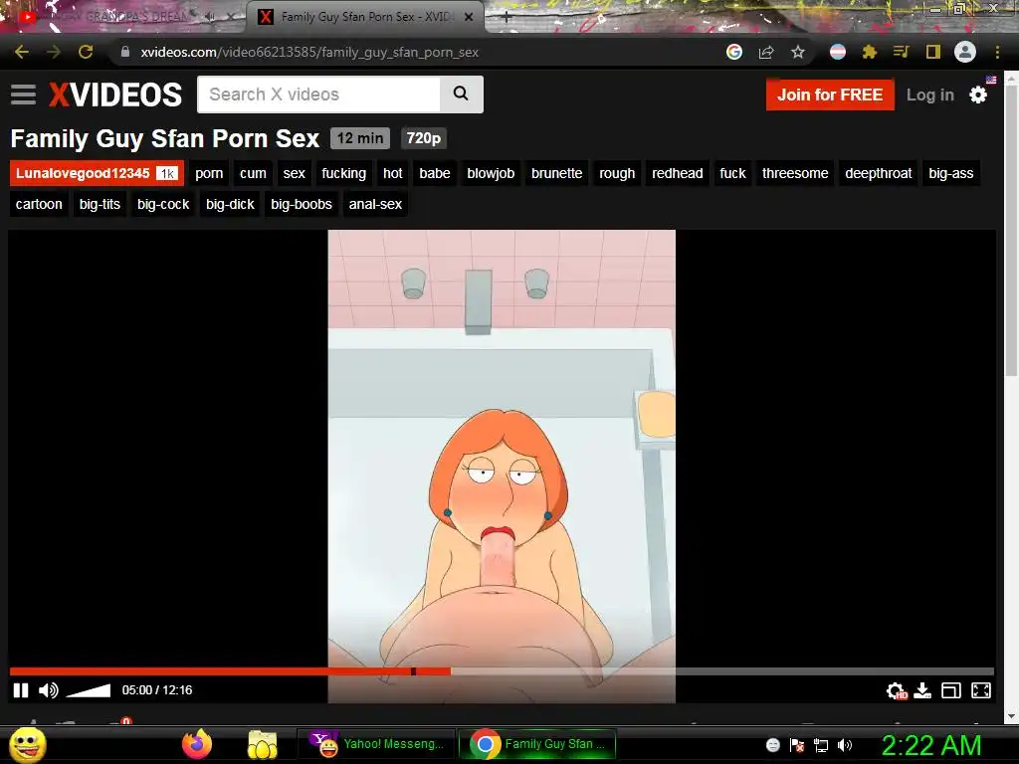The image size is (1019, 764).
Task: Open the media control toolbar icon
Action: pos(901,52)
